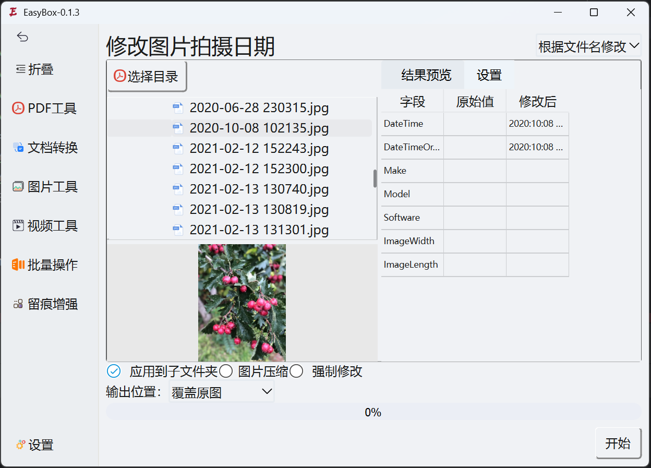
Task: Open the 文档转换 sidebar icon
Action: (18, 148)
